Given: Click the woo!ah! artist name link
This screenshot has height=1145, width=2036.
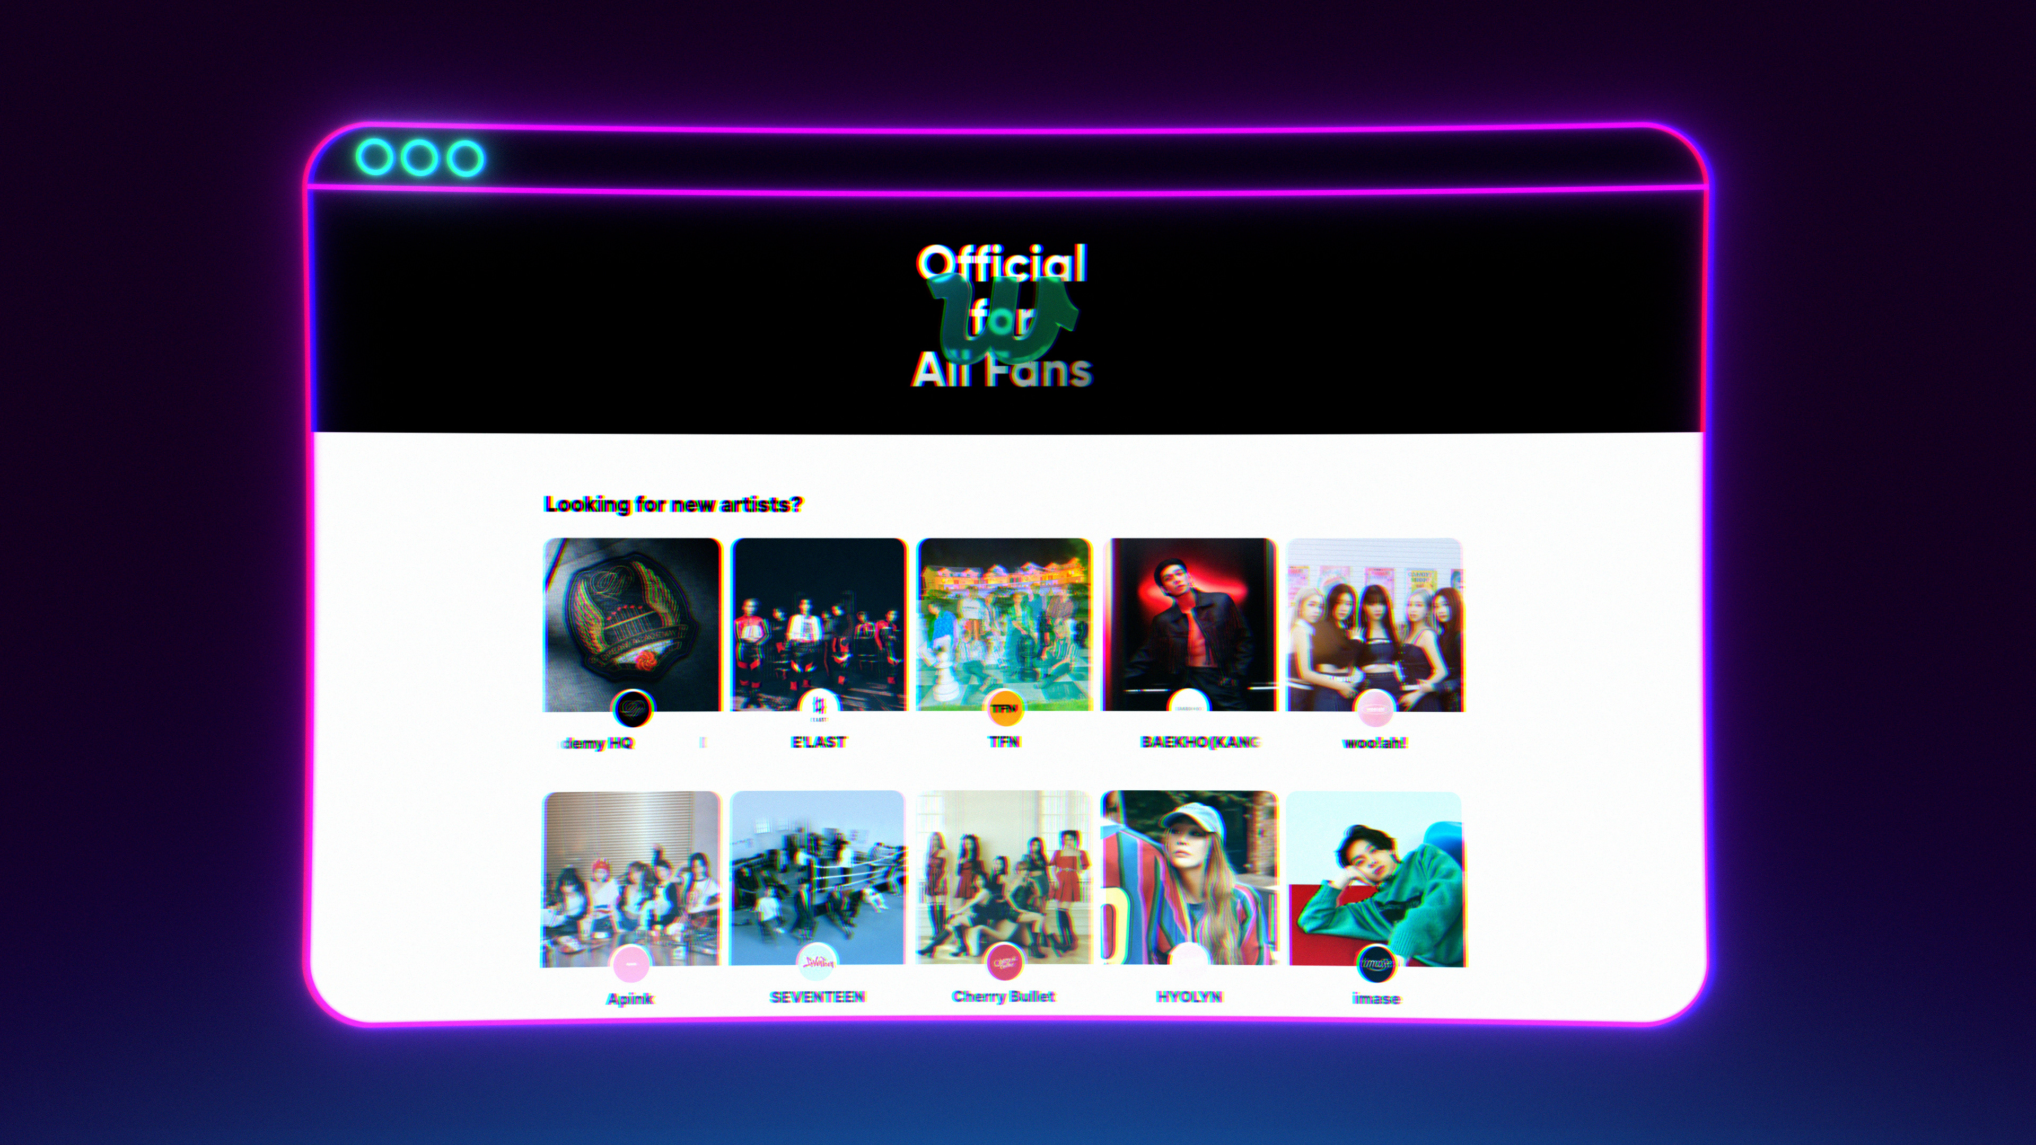Looking at the screenshot, I should pos(1374,743).
